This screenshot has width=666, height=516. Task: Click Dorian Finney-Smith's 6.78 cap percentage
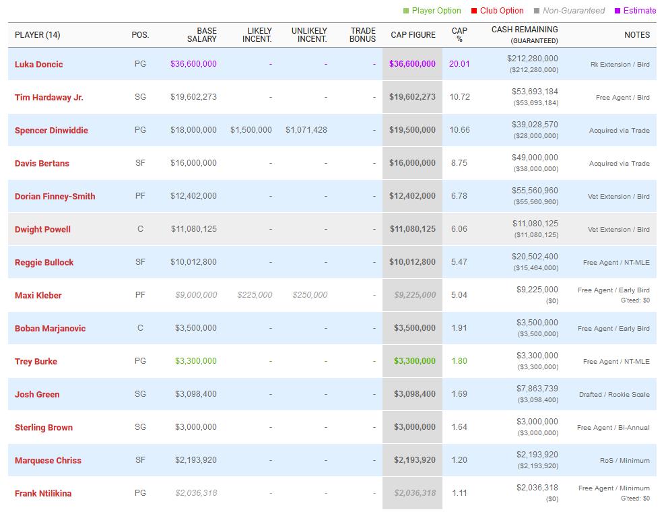coord(459,196)
